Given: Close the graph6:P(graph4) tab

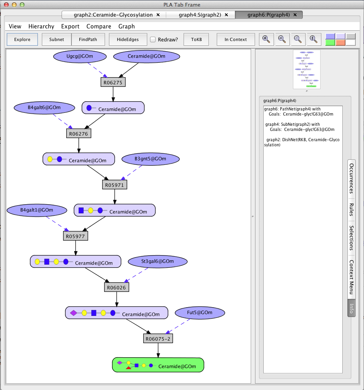Looking at the screenshot, I should (x=295, y=15).
